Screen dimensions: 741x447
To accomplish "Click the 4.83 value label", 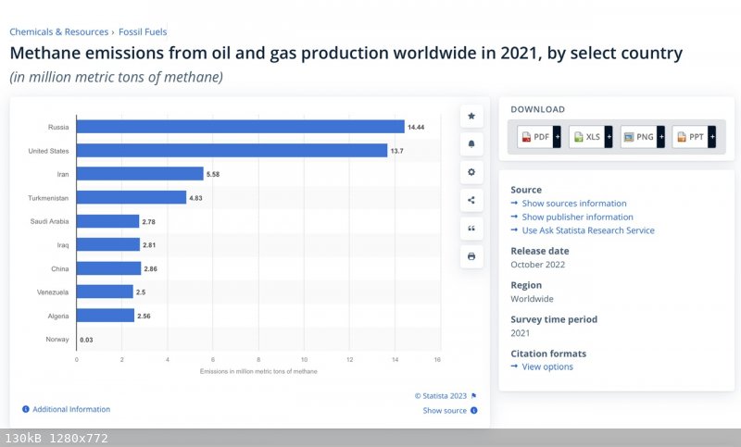I will (x=195, y=198).
